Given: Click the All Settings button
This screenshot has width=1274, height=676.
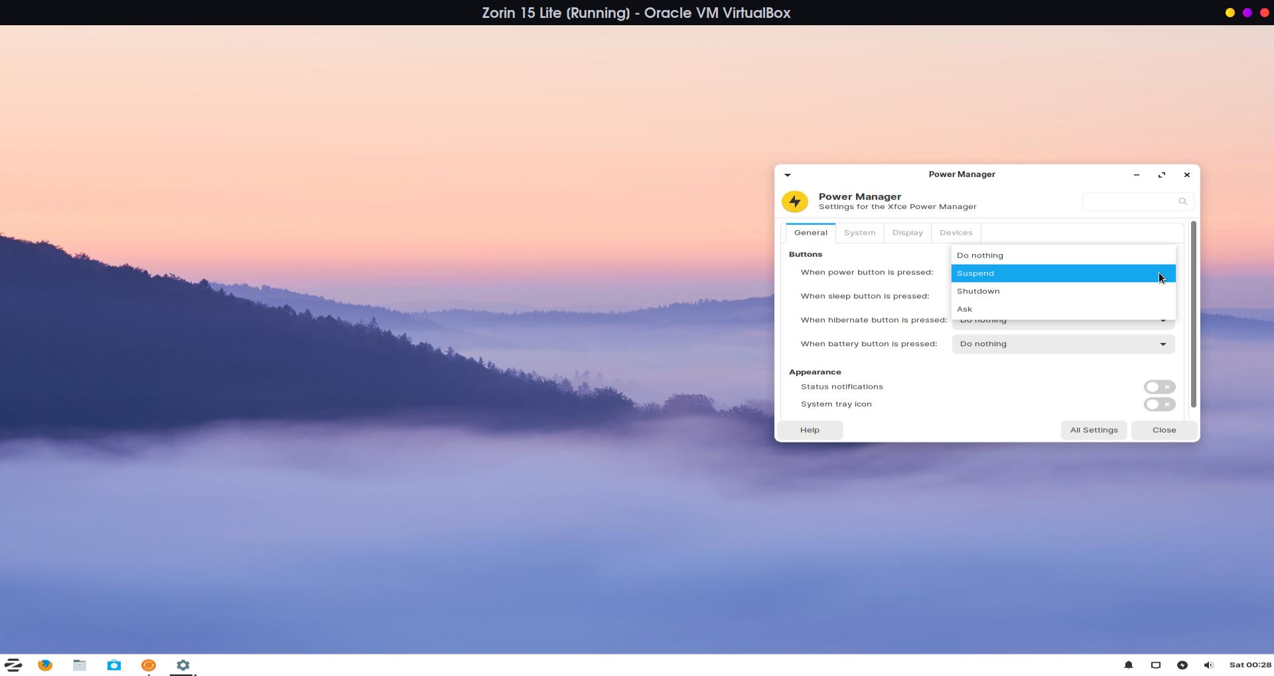Looking at the screenshot, I should [x=1094, y=430].
